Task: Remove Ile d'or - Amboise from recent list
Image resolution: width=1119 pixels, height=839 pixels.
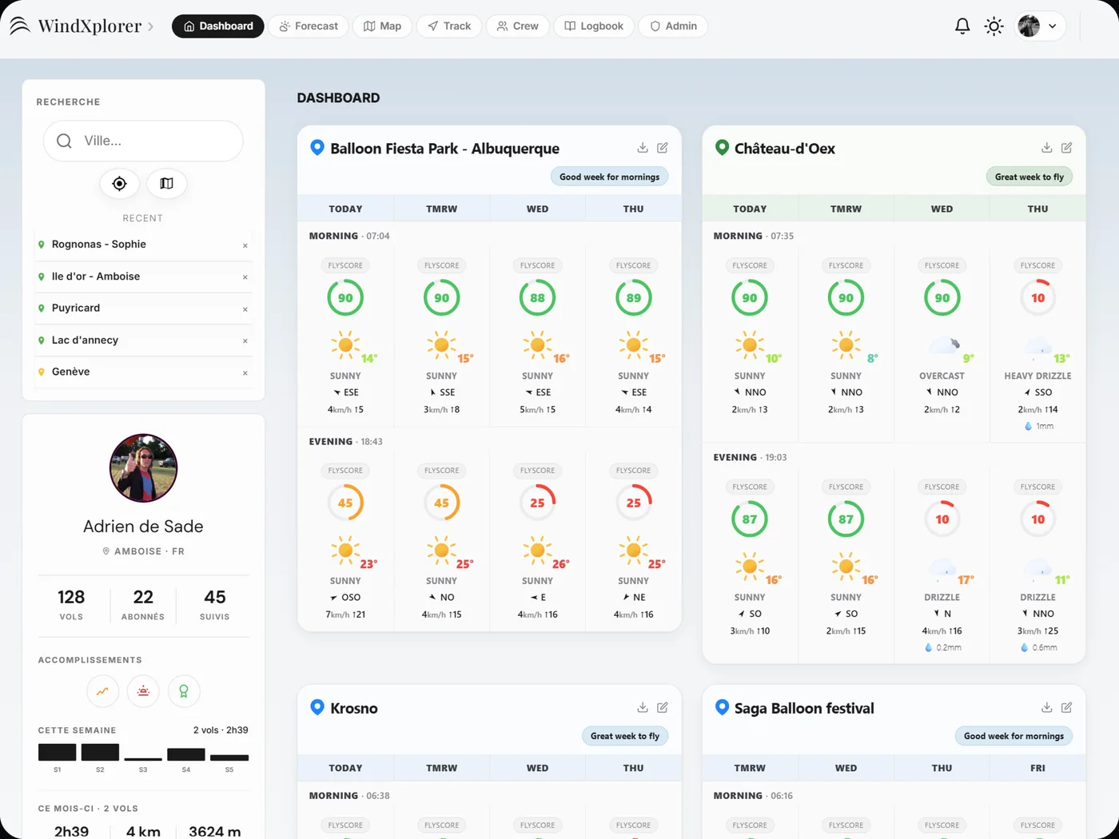Action: (x=245, y=277)
